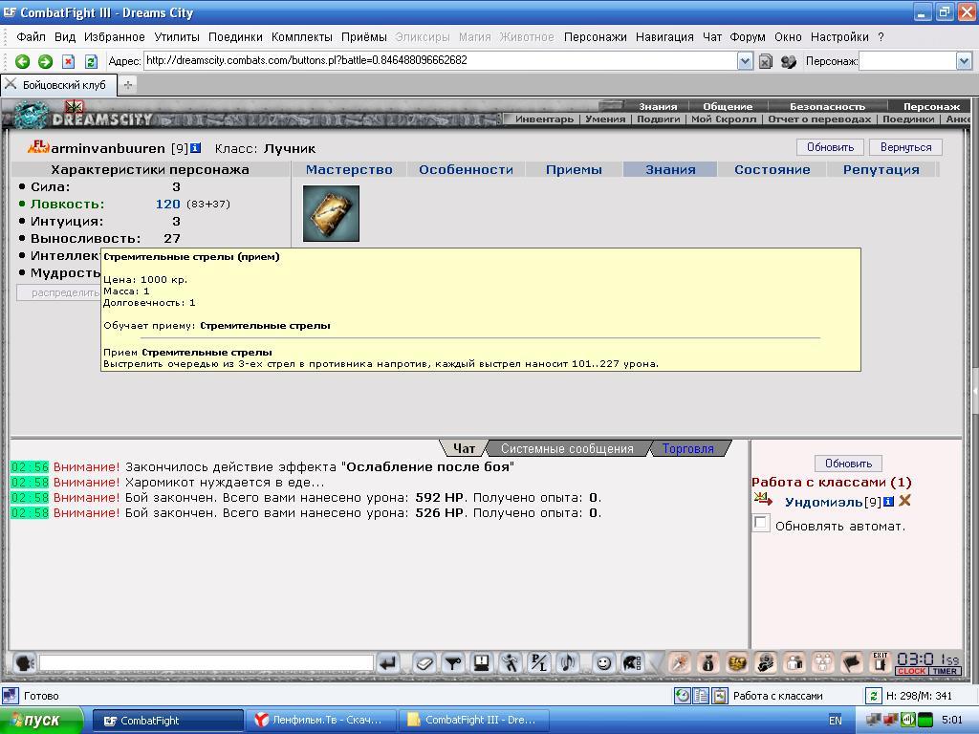This screenshot has width=979, height=734.
Task: Click the group of people icon
Action: [x=823, y=663]
